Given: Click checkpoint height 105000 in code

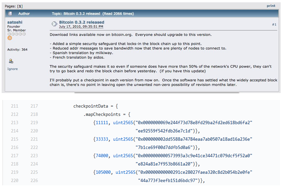Looking at the screenshot, I should click(x=103, y=172).
